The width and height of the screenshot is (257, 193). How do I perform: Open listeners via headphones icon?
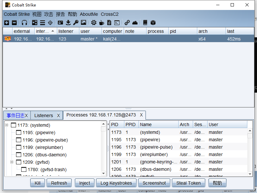click(24, 23)
